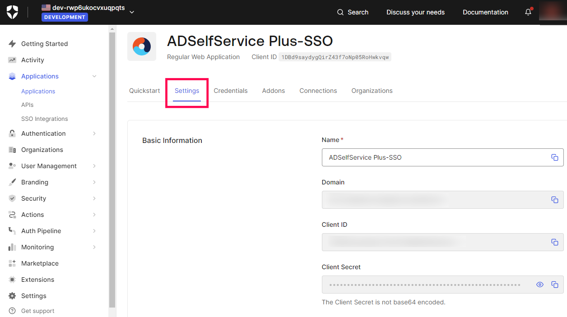
Task: Expand the User Management section
Action: pyautogui.click(x=94, y=166)
